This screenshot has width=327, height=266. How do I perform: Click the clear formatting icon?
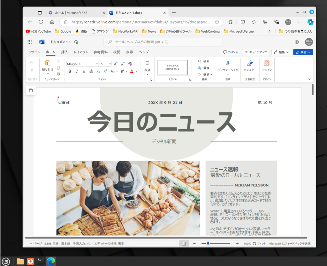pos(130,64)
